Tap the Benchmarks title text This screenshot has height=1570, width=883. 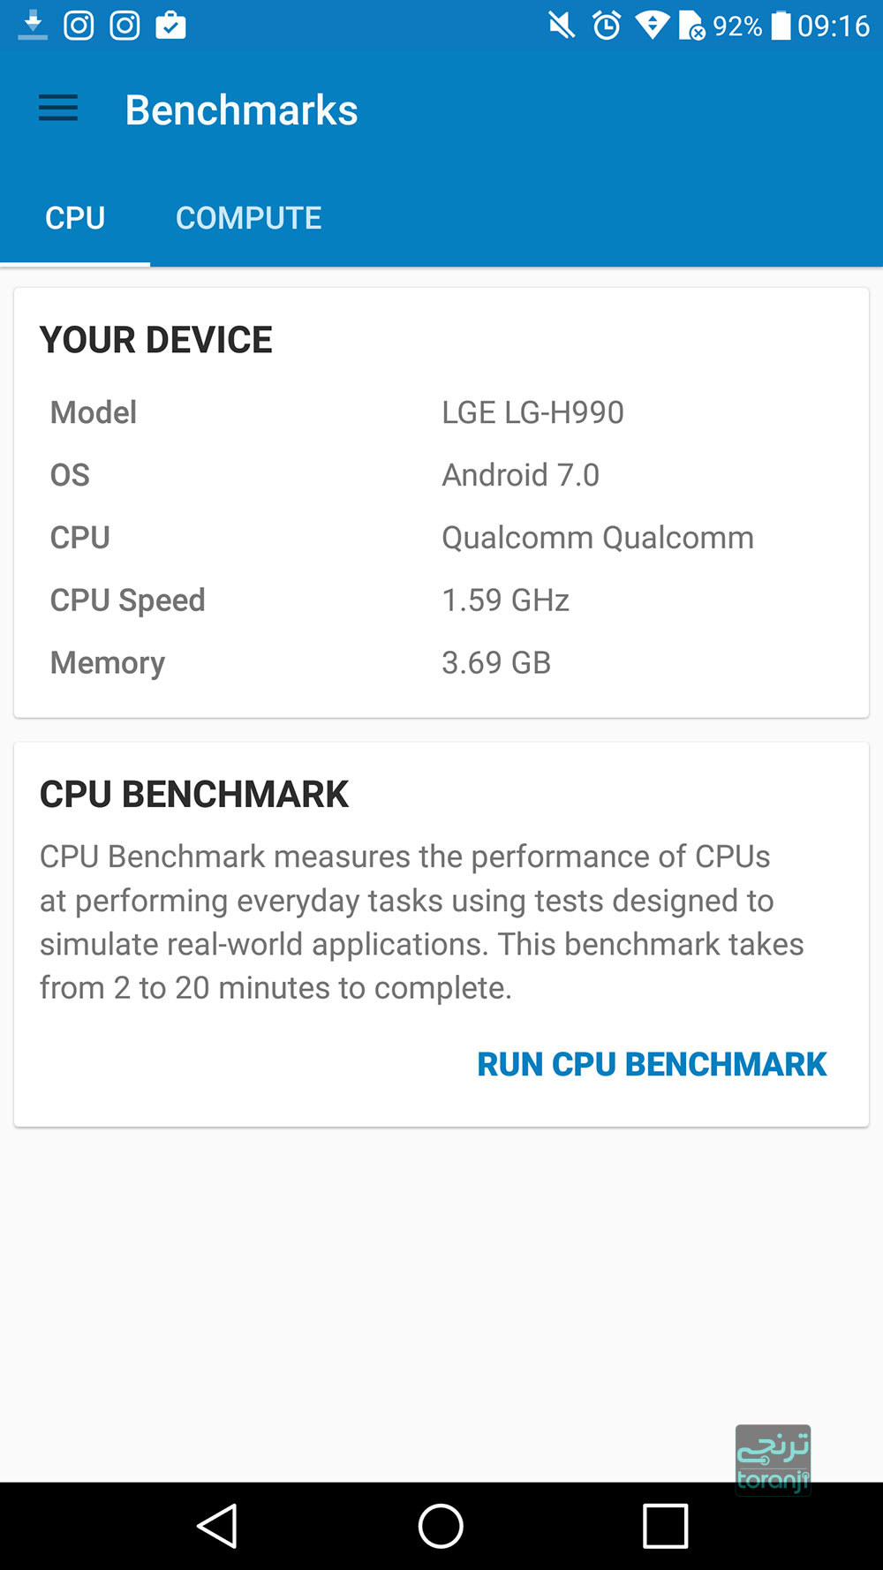241,110
